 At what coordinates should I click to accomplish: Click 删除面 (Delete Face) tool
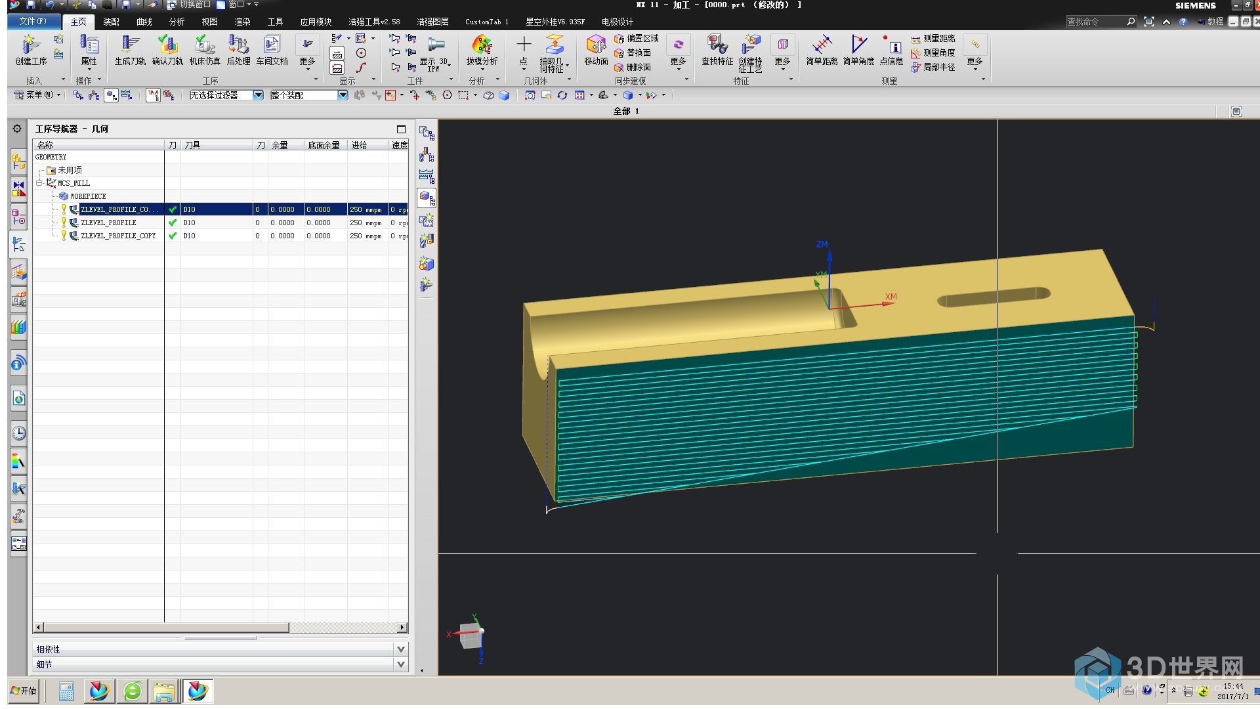click(x=633, y=68)
